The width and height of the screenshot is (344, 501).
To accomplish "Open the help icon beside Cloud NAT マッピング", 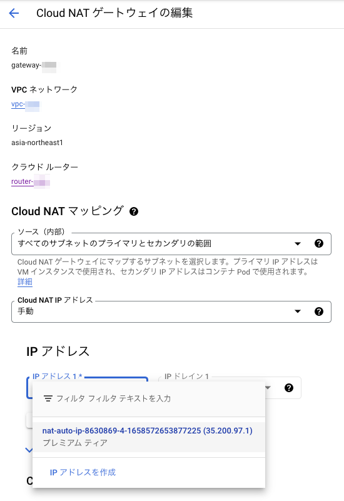I will click(x=134, y=211).
